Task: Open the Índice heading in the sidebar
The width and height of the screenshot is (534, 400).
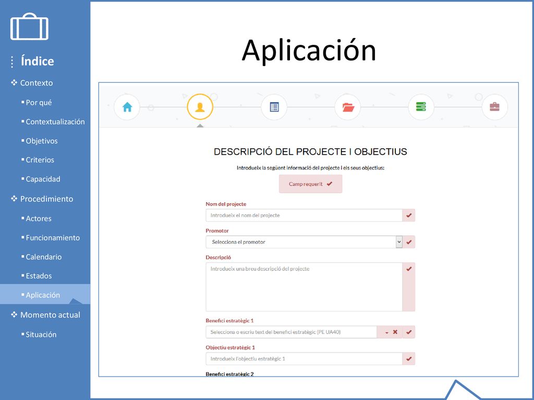Action: click(38, 61)
